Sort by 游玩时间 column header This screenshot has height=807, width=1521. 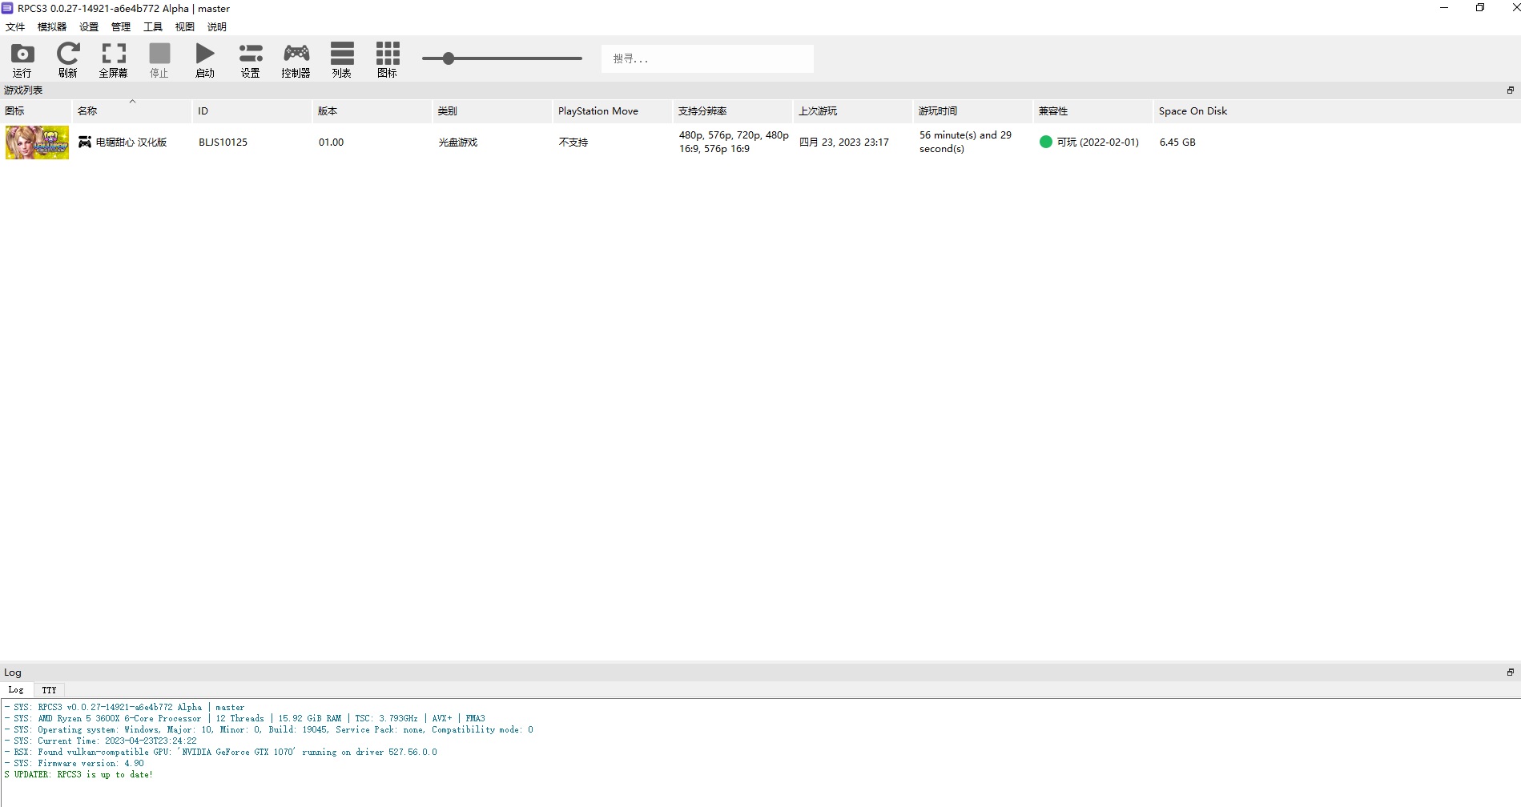pos(973,111)
